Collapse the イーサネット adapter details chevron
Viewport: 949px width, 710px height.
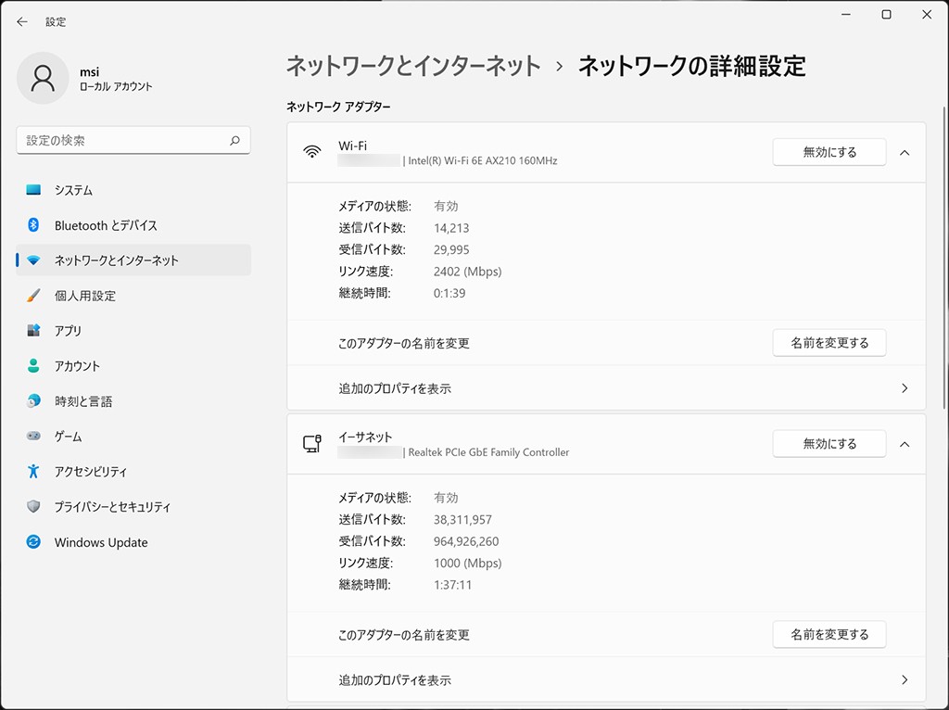tap(905, 444)
